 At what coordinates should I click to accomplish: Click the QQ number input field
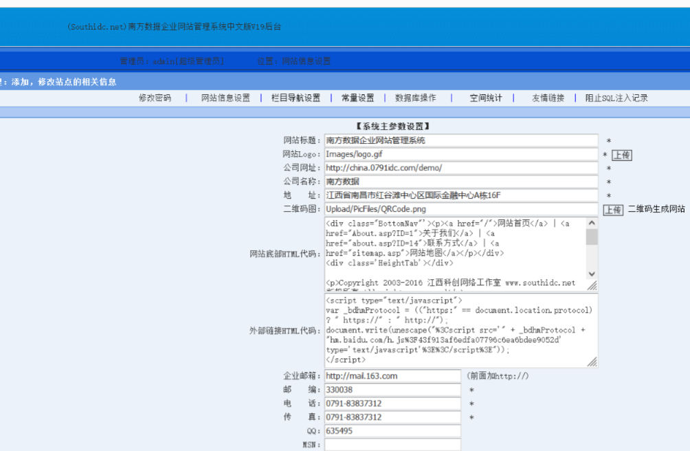392,431
